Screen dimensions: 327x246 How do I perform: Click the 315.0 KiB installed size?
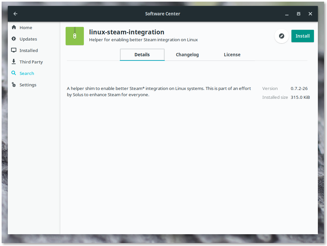pos(300,97)
